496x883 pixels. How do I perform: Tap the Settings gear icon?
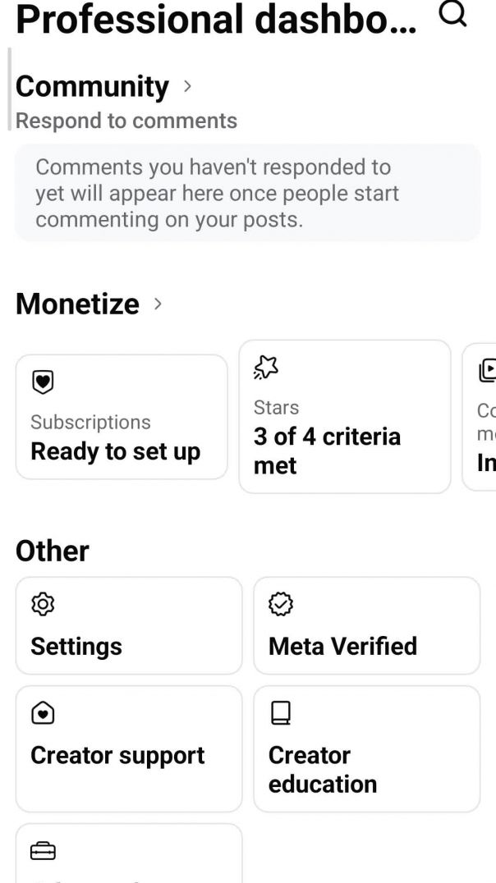click(x=43, y=605)
